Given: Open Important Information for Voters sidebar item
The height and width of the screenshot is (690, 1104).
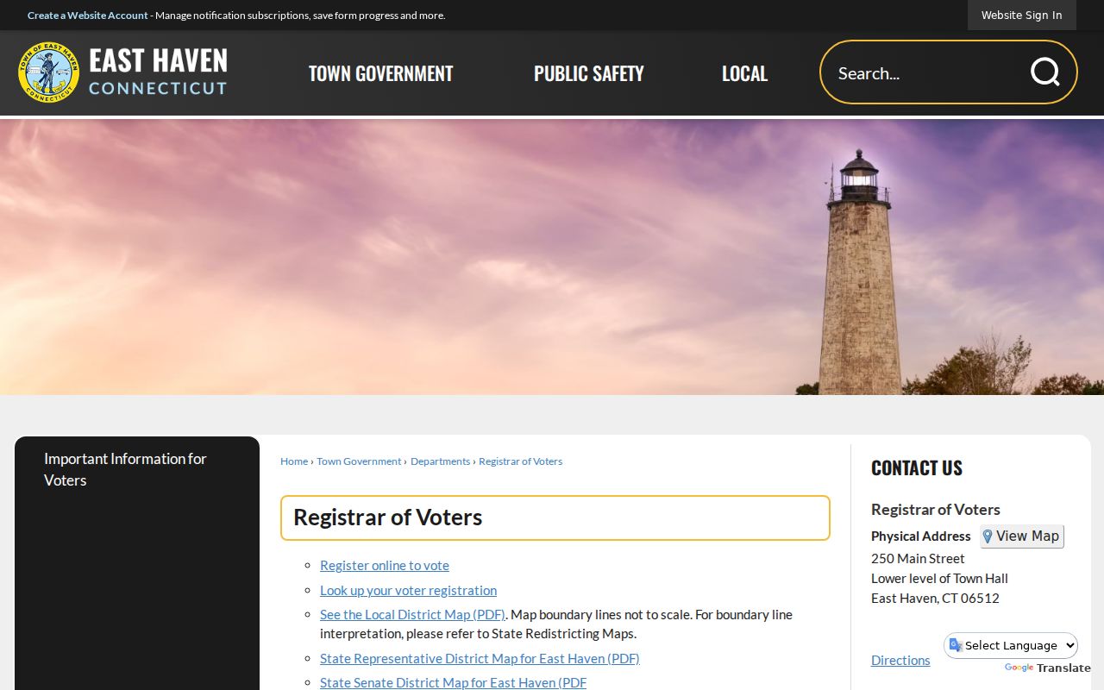Looking at the screenshot, I should tap(137, 469).
